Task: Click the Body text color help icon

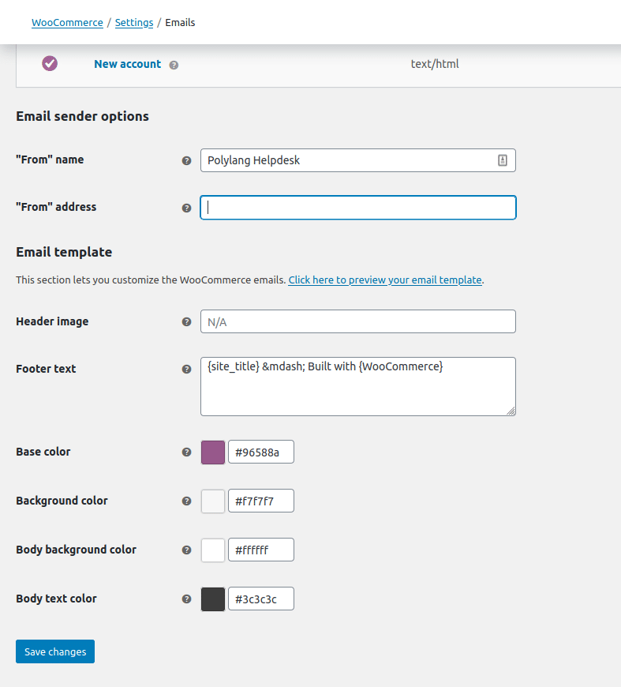Action: pos(186,599)
